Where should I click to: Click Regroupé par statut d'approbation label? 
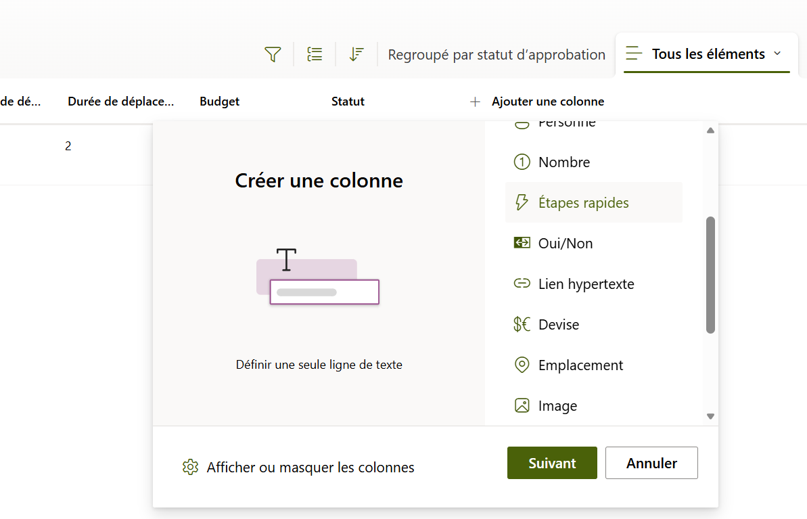click(x=497, y=55)
